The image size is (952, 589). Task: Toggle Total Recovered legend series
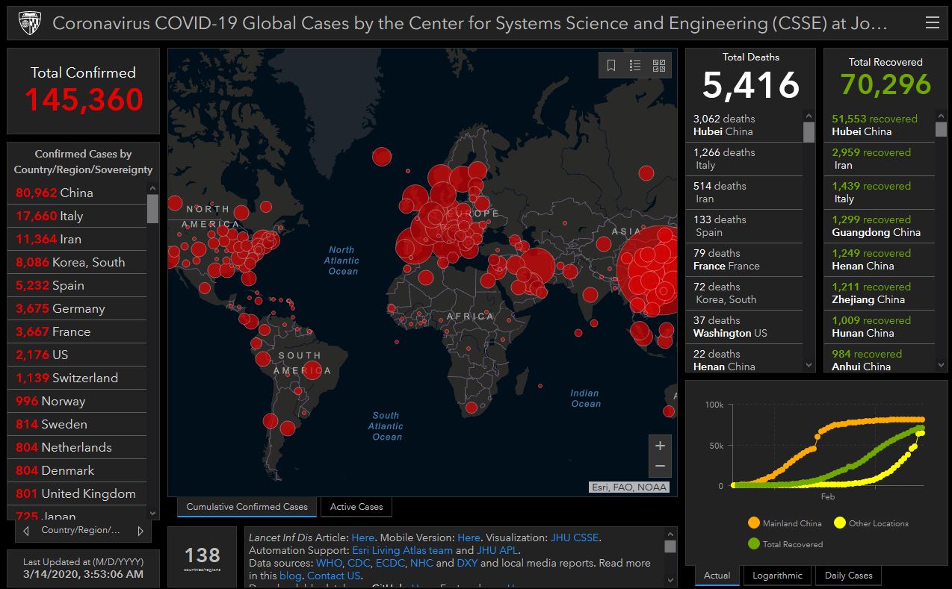coord(785,544)
